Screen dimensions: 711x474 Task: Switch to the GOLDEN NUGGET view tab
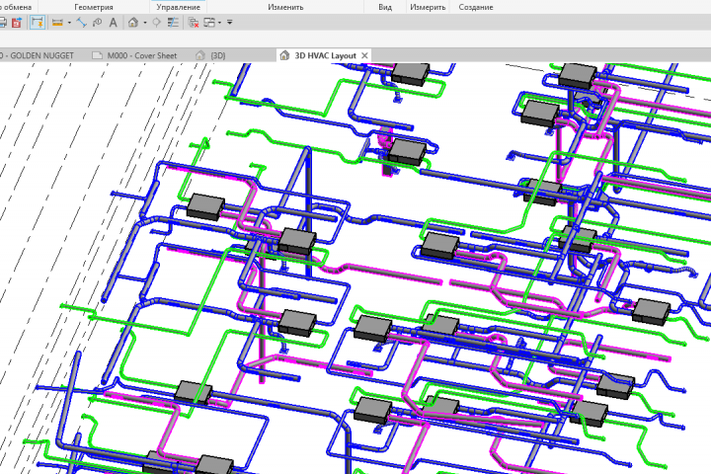click(37, 55)
